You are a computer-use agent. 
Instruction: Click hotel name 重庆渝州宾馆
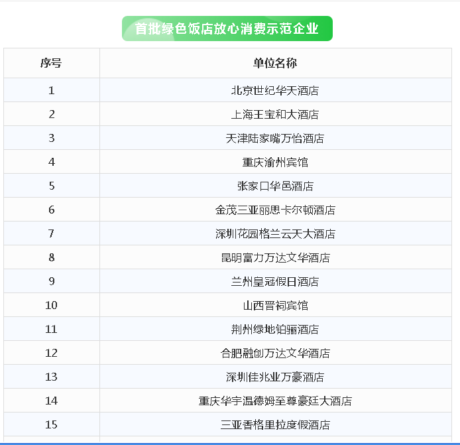coord(275,162)
